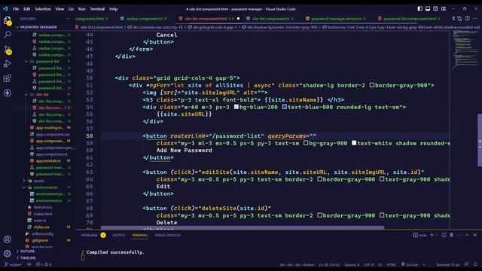Viewport: 482px width, 271px height.
Task: Open app-routing module file in explorer
Action: (x=50, y=127)
